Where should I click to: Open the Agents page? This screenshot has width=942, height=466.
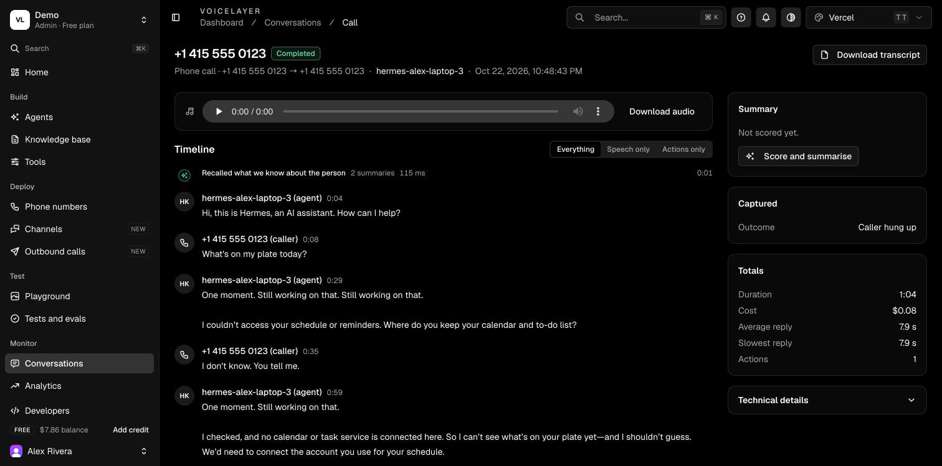pos(80,117)
